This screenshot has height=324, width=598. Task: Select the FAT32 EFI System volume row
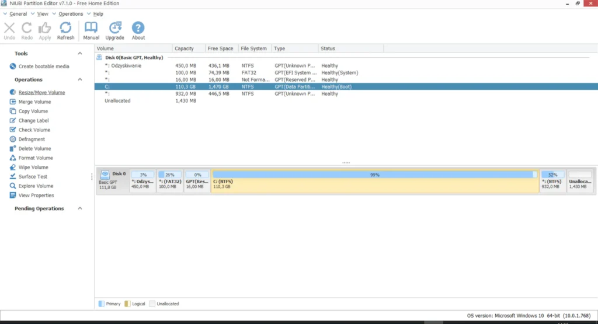346,72
